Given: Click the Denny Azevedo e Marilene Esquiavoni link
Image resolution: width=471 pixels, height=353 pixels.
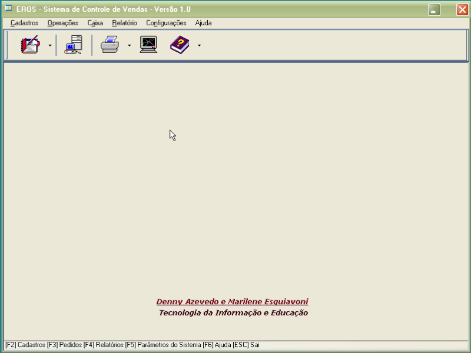Looking at the screenshot, I should [232, 302].
